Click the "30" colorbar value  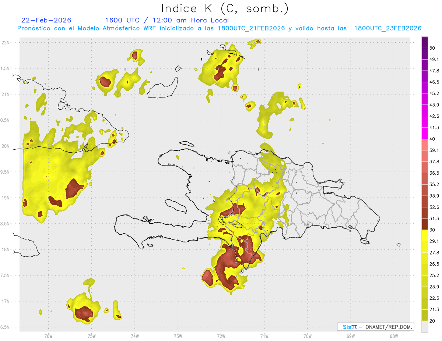pos(432,230)
